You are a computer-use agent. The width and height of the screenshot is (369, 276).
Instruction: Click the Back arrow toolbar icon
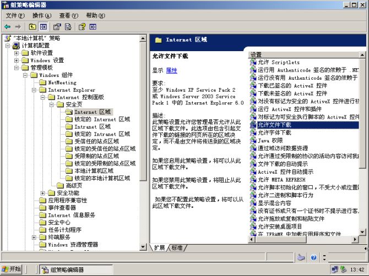pyautogui.click(x=7, y=26)
